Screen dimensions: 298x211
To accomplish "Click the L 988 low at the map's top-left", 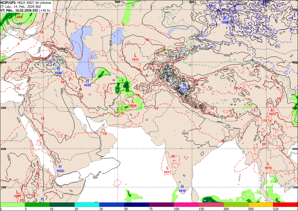I will (x=19, y=15).
